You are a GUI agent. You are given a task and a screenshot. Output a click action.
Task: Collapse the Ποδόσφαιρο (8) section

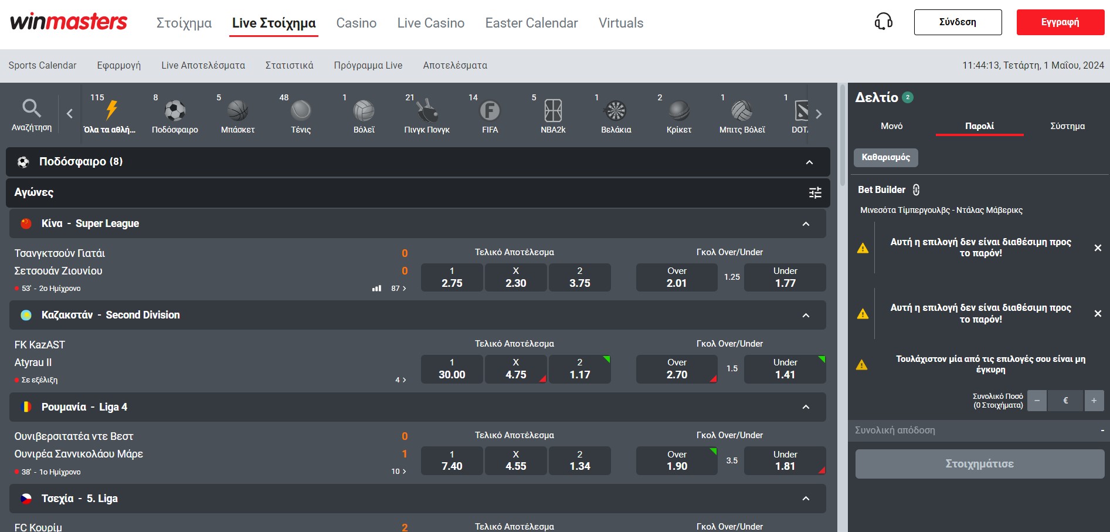tap(810, 162)
